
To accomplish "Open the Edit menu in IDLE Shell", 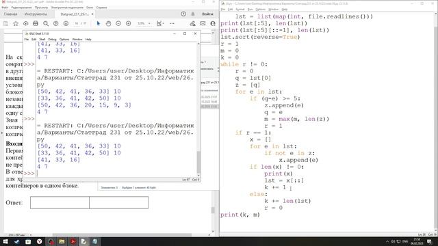I will 34,40.
